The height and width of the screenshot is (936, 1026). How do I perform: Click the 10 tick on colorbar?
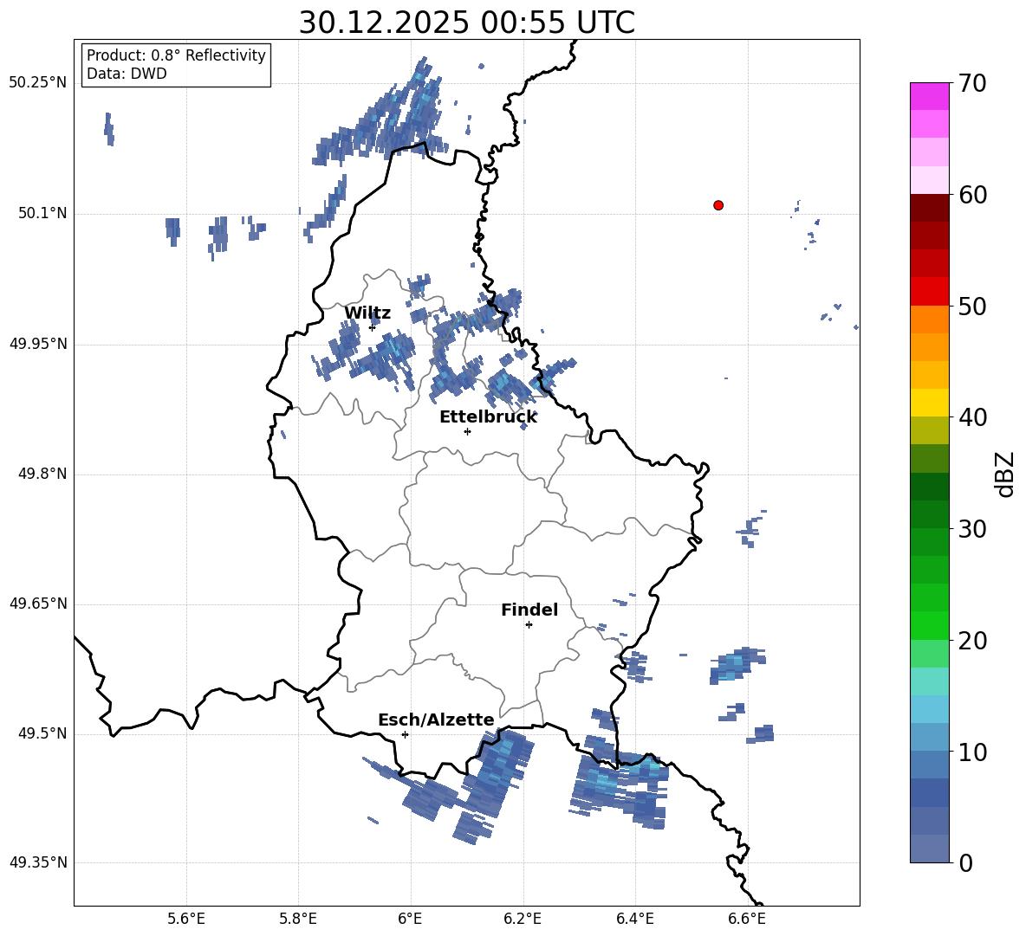971,752
